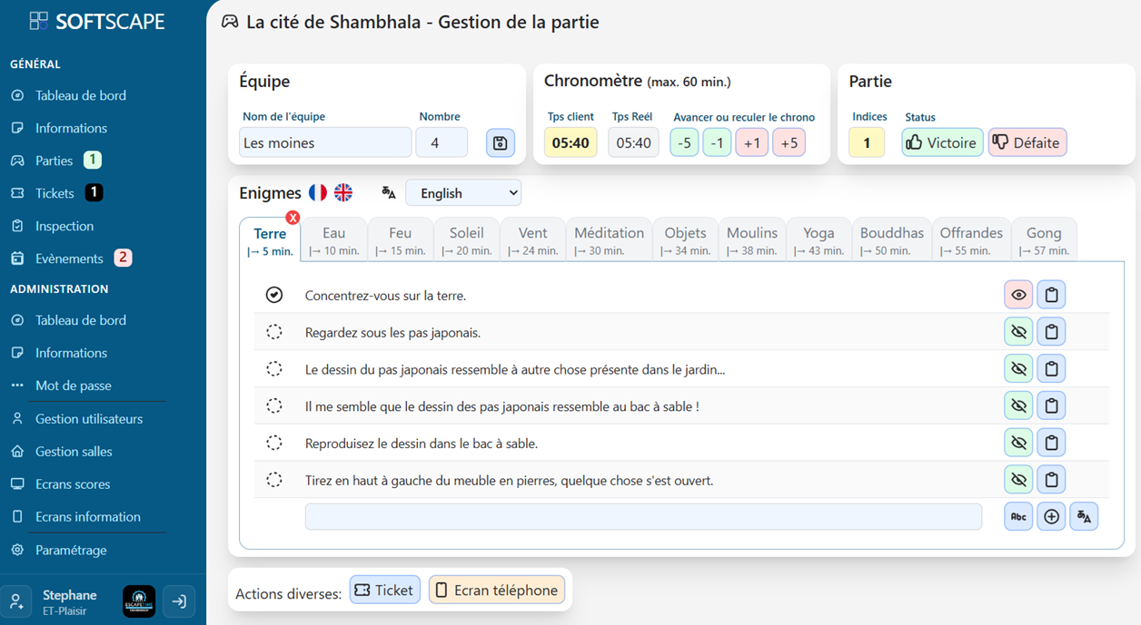Advance the timer with the +5 button
The width and height of the screenshot is (1141, 625).
(x=789, y=143)
